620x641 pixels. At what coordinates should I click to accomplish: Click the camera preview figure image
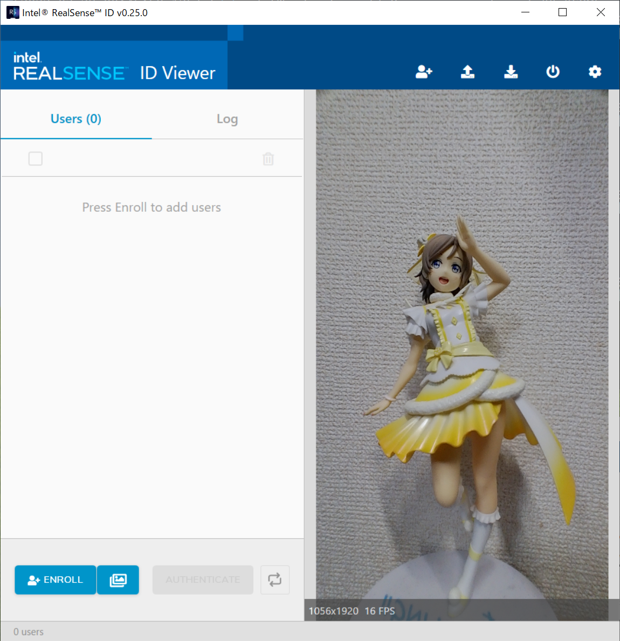click(462, 355)
